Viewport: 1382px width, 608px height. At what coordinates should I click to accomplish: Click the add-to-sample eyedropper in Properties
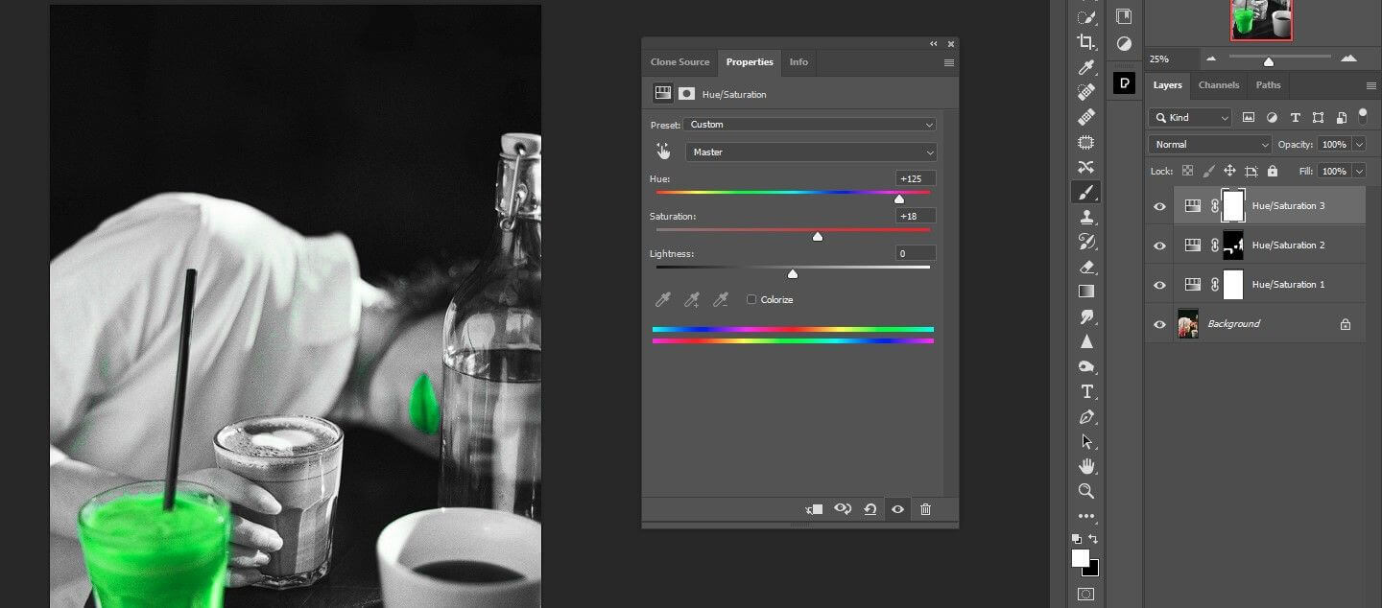(x=691, y=299)
